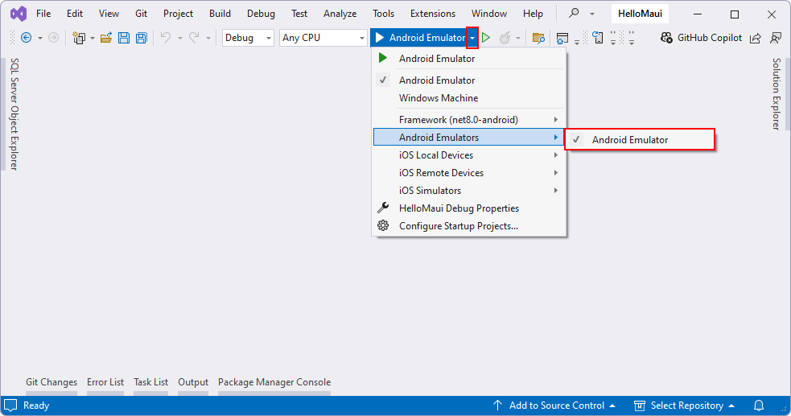
Task: Open the search magnifier in the menu bar
Action: pos(574,13)
